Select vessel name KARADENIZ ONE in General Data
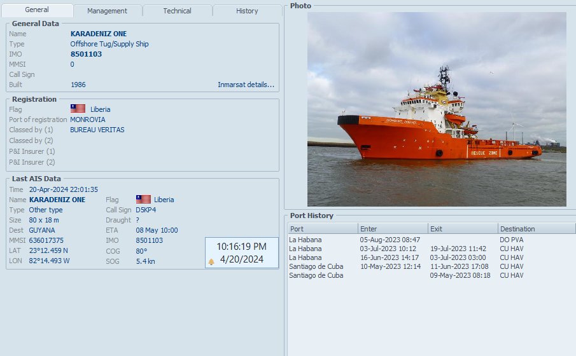The height and width of the screenshot is (356, 576). 99,34
